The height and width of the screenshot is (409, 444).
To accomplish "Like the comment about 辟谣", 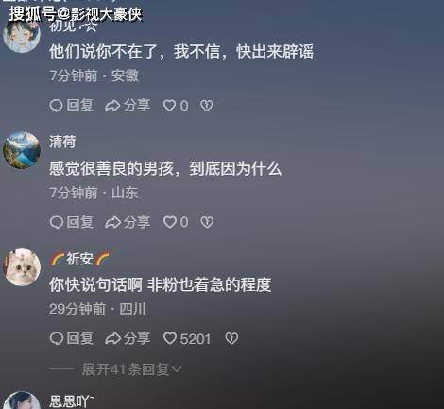I will 176,106.
